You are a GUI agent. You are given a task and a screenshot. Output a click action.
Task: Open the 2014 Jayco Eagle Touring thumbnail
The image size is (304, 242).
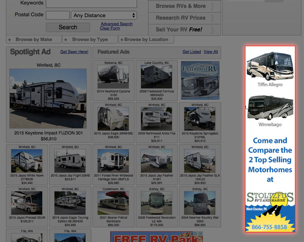(70, 203)
